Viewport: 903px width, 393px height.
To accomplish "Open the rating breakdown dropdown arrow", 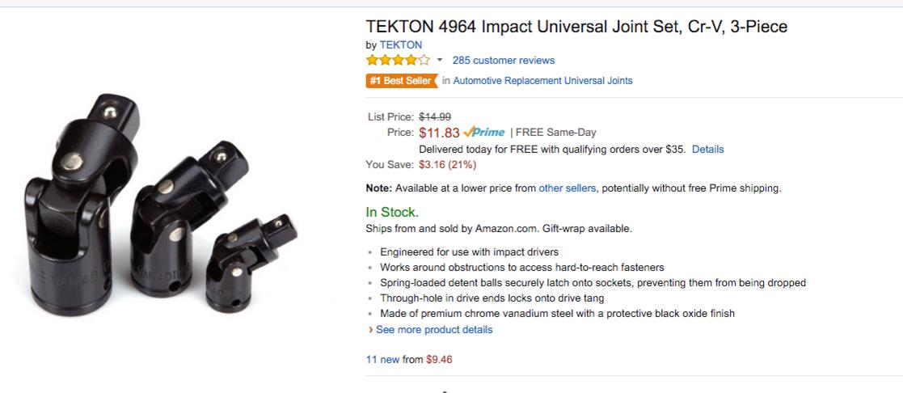I will (x=440, y=60).
